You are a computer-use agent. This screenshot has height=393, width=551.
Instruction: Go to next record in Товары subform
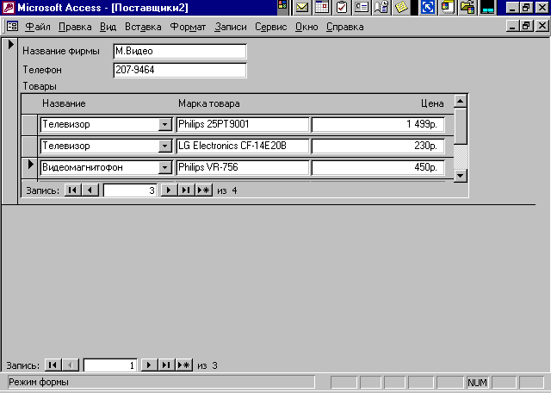coord(169,190)
